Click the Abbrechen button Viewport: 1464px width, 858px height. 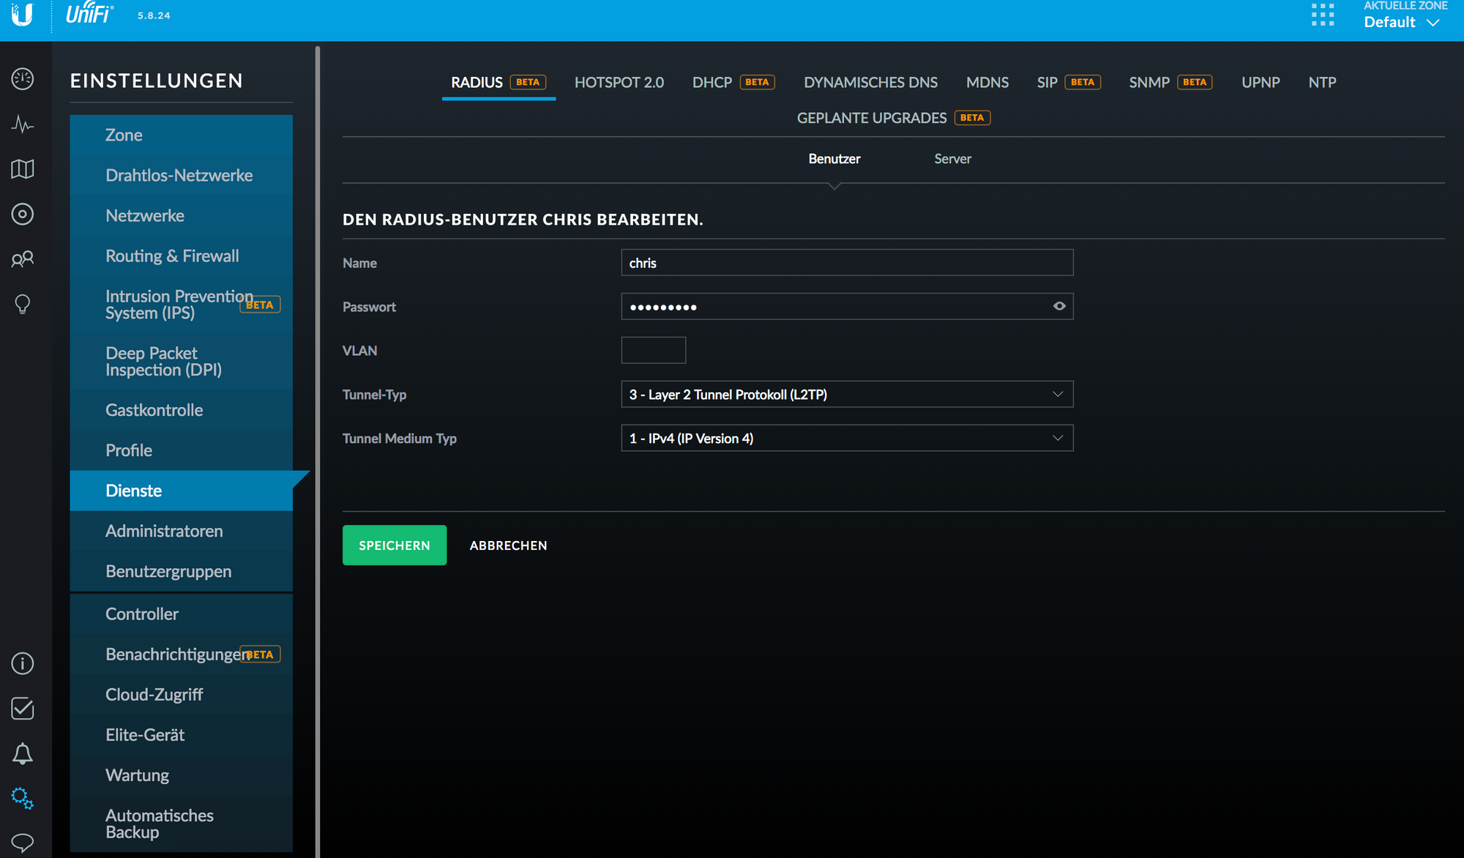pos(508,545)
